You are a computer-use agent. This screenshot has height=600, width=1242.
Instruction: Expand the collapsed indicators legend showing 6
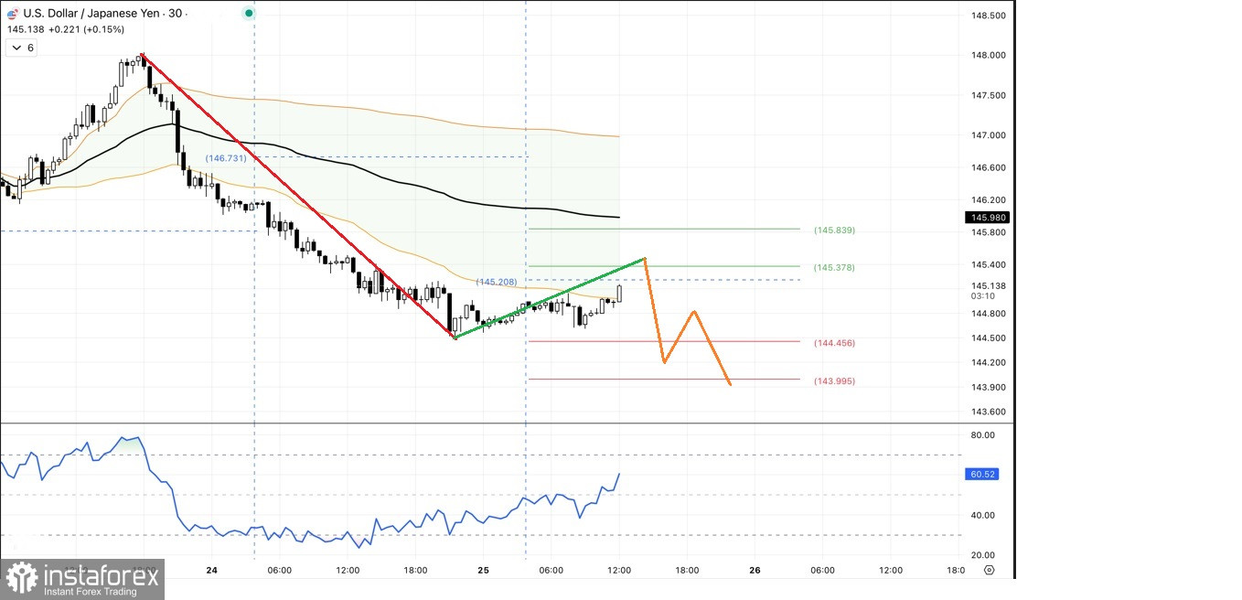(22, 48)
